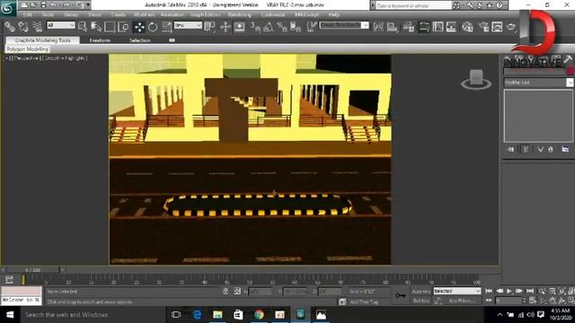575x323 pixels.
Task: Open the Customize menu
Action: [273, 14]
